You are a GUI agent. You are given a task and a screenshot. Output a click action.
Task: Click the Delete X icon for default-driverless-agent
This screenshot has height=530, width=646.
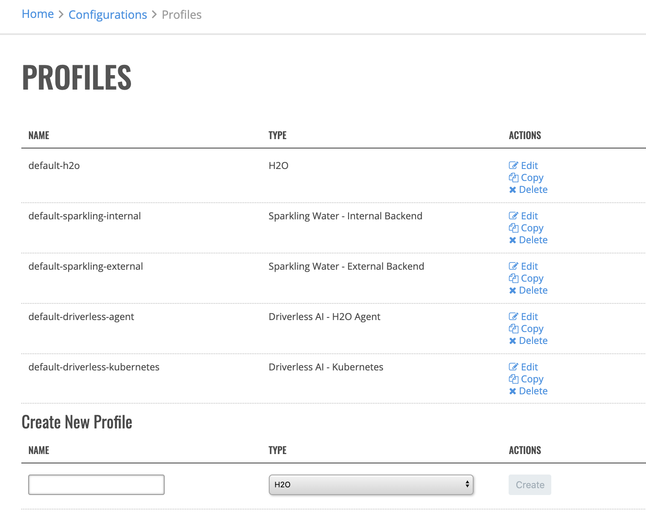click(x=512, y=341)
